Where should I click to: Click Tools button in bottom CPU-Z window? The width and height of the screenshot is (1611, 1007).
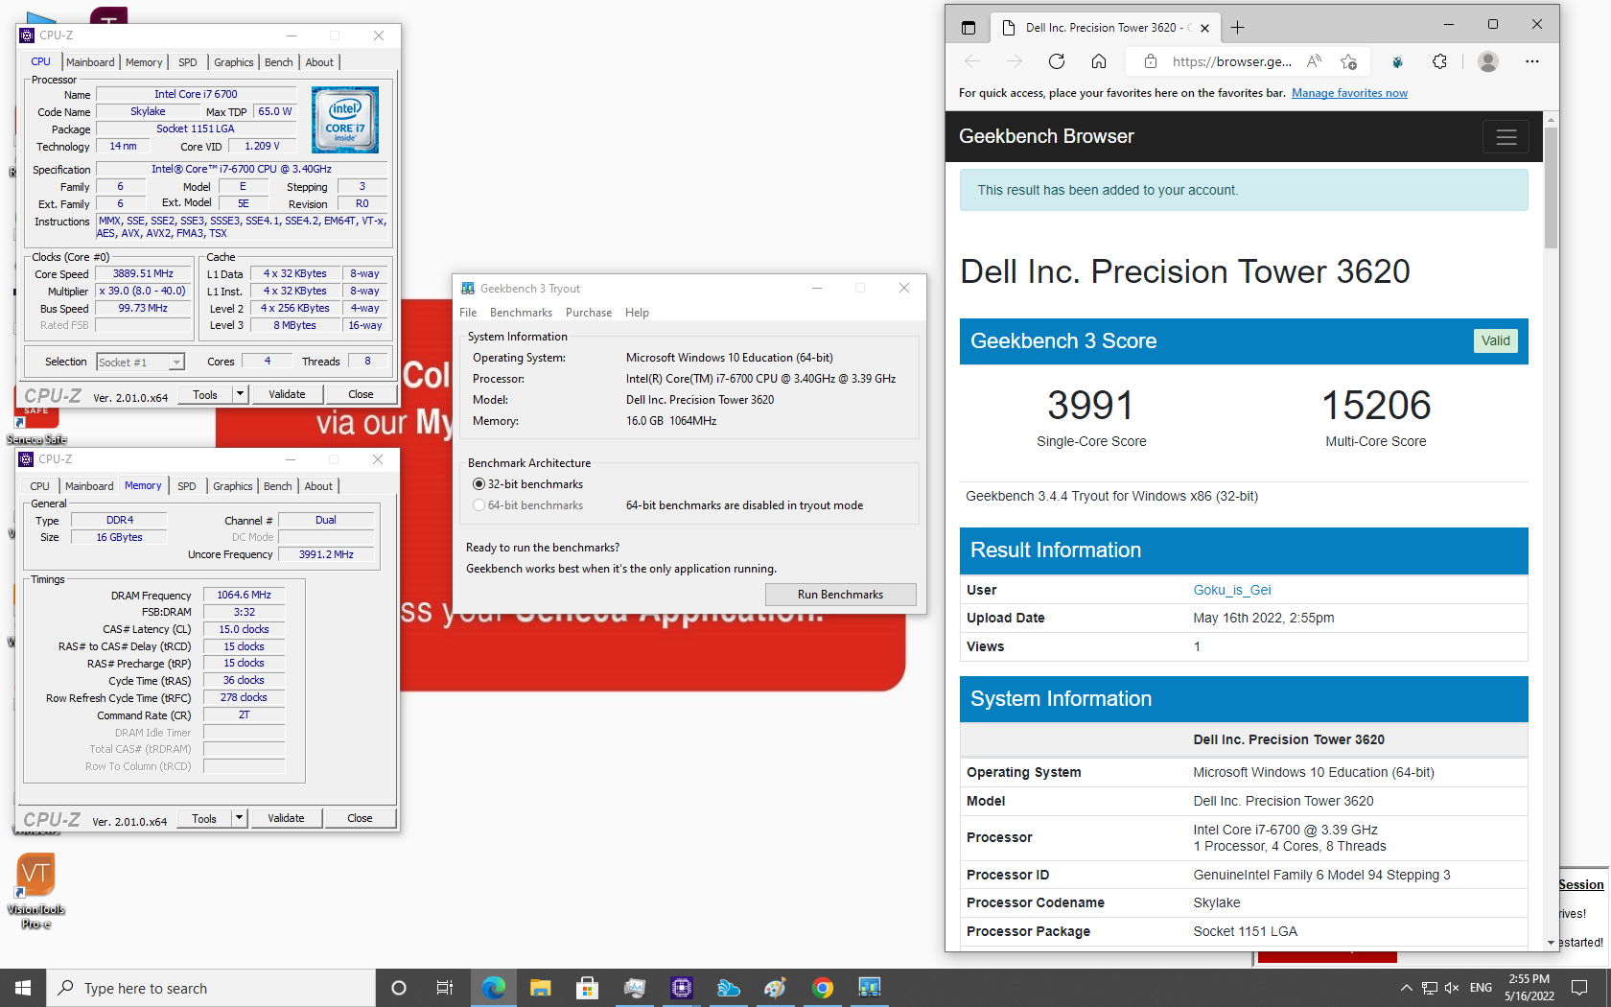click(204, 818)
